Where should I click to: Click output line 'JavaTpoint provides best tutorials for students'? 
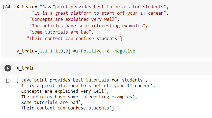click(82, 80)
